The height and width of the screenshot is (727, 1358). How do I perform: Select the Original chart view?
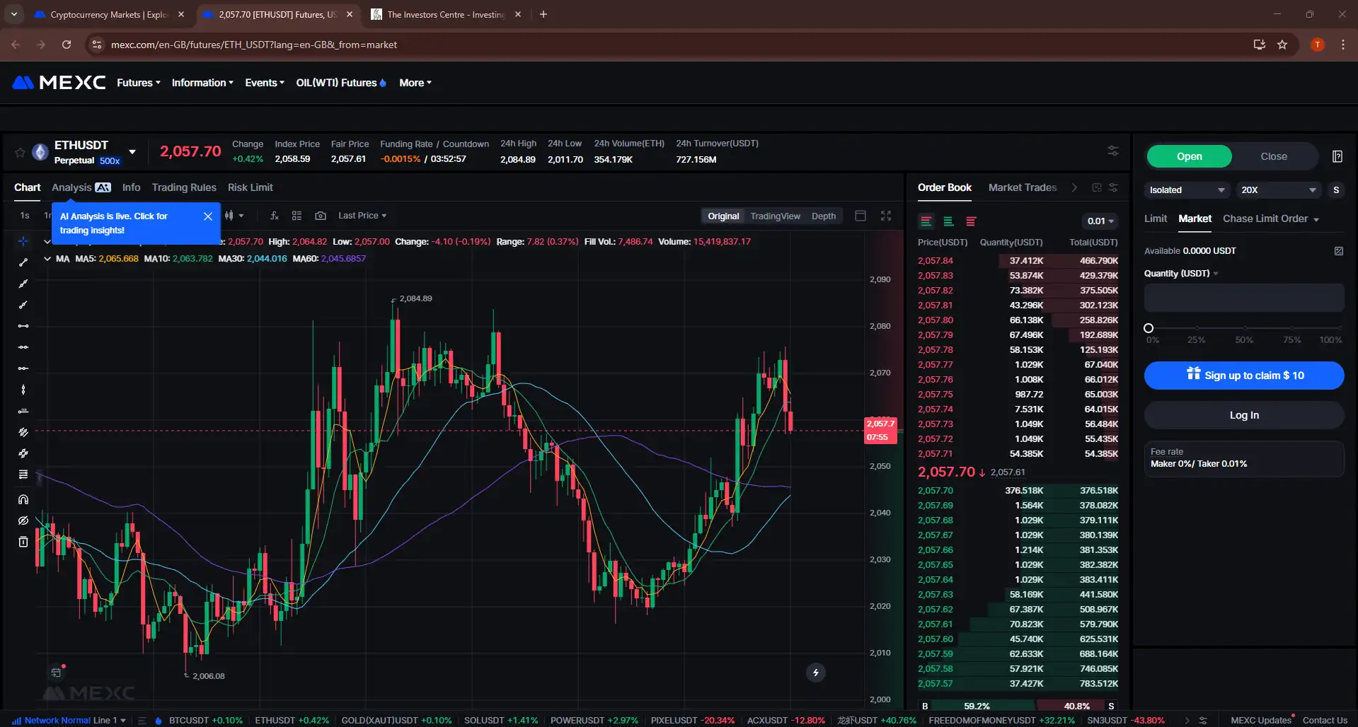pyautogui.click(x=723, y=216)
